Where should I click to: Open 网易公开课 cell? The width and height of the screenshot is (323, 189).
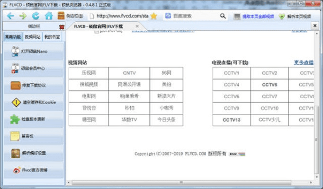point(129,85)
